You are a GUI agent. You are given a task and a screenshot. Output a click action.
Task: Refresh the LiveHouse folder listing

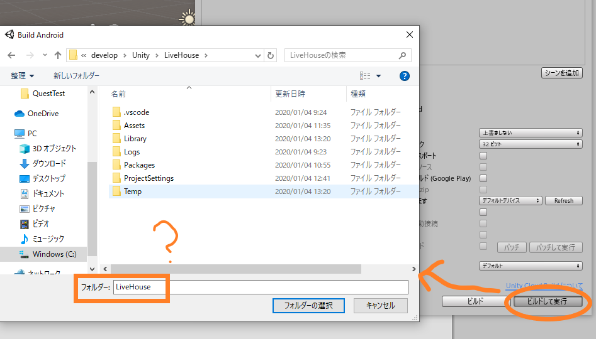tap(271, 55)
